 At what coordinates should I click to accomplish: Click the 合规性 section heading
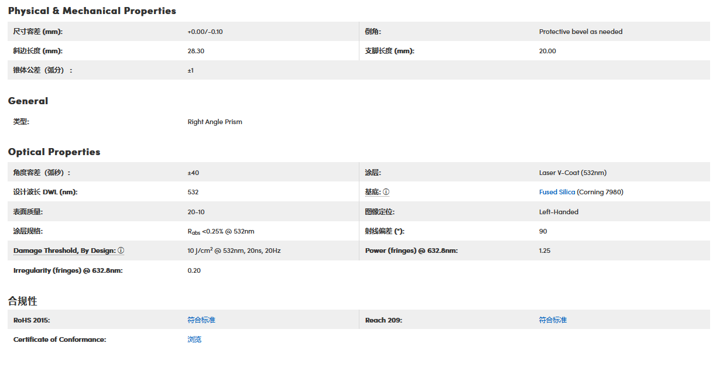tap(22, 301)
